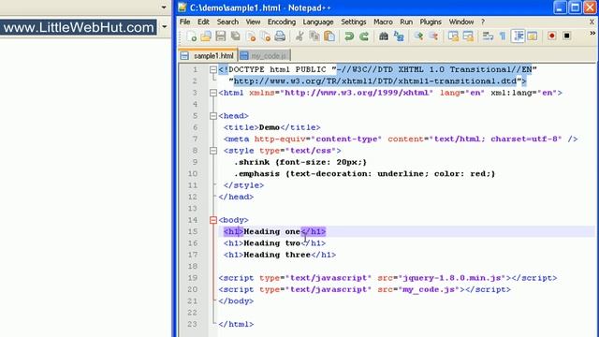Open the Edit menu

point(203,22)
